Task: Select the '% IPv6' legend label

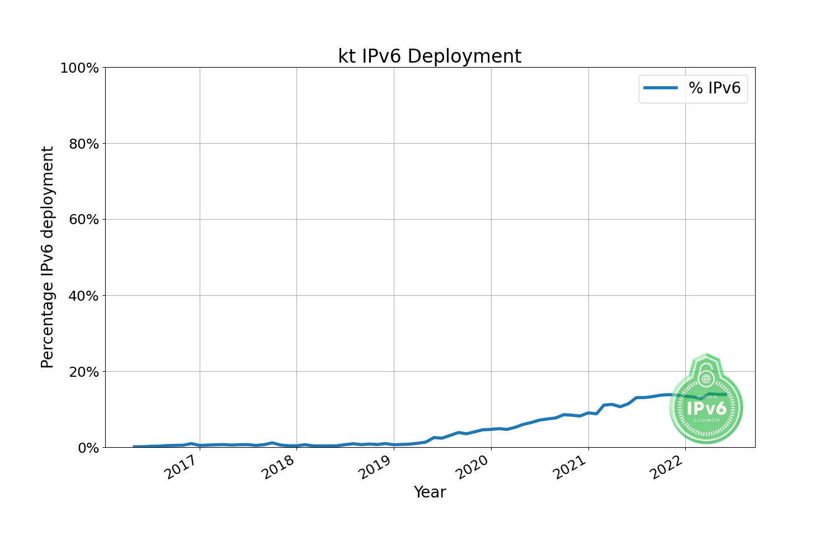Action: click(x=714, y=88)
